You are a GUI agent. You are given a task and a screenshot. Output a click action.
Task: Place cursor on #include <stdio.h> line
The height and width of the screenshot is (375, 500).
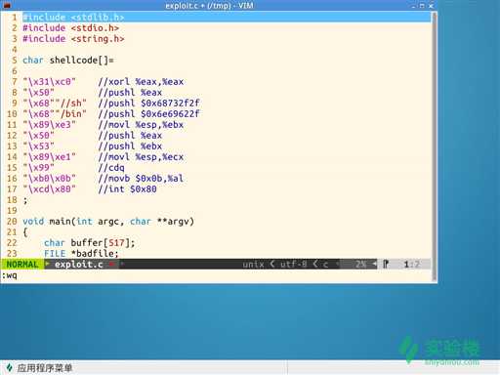(x=70, y=28)
